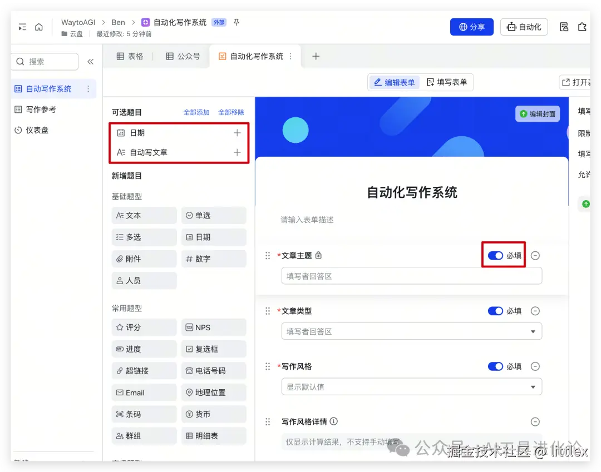Select the 文本 question type icon
Screen dimensions: 601x472
coord(144,215)
